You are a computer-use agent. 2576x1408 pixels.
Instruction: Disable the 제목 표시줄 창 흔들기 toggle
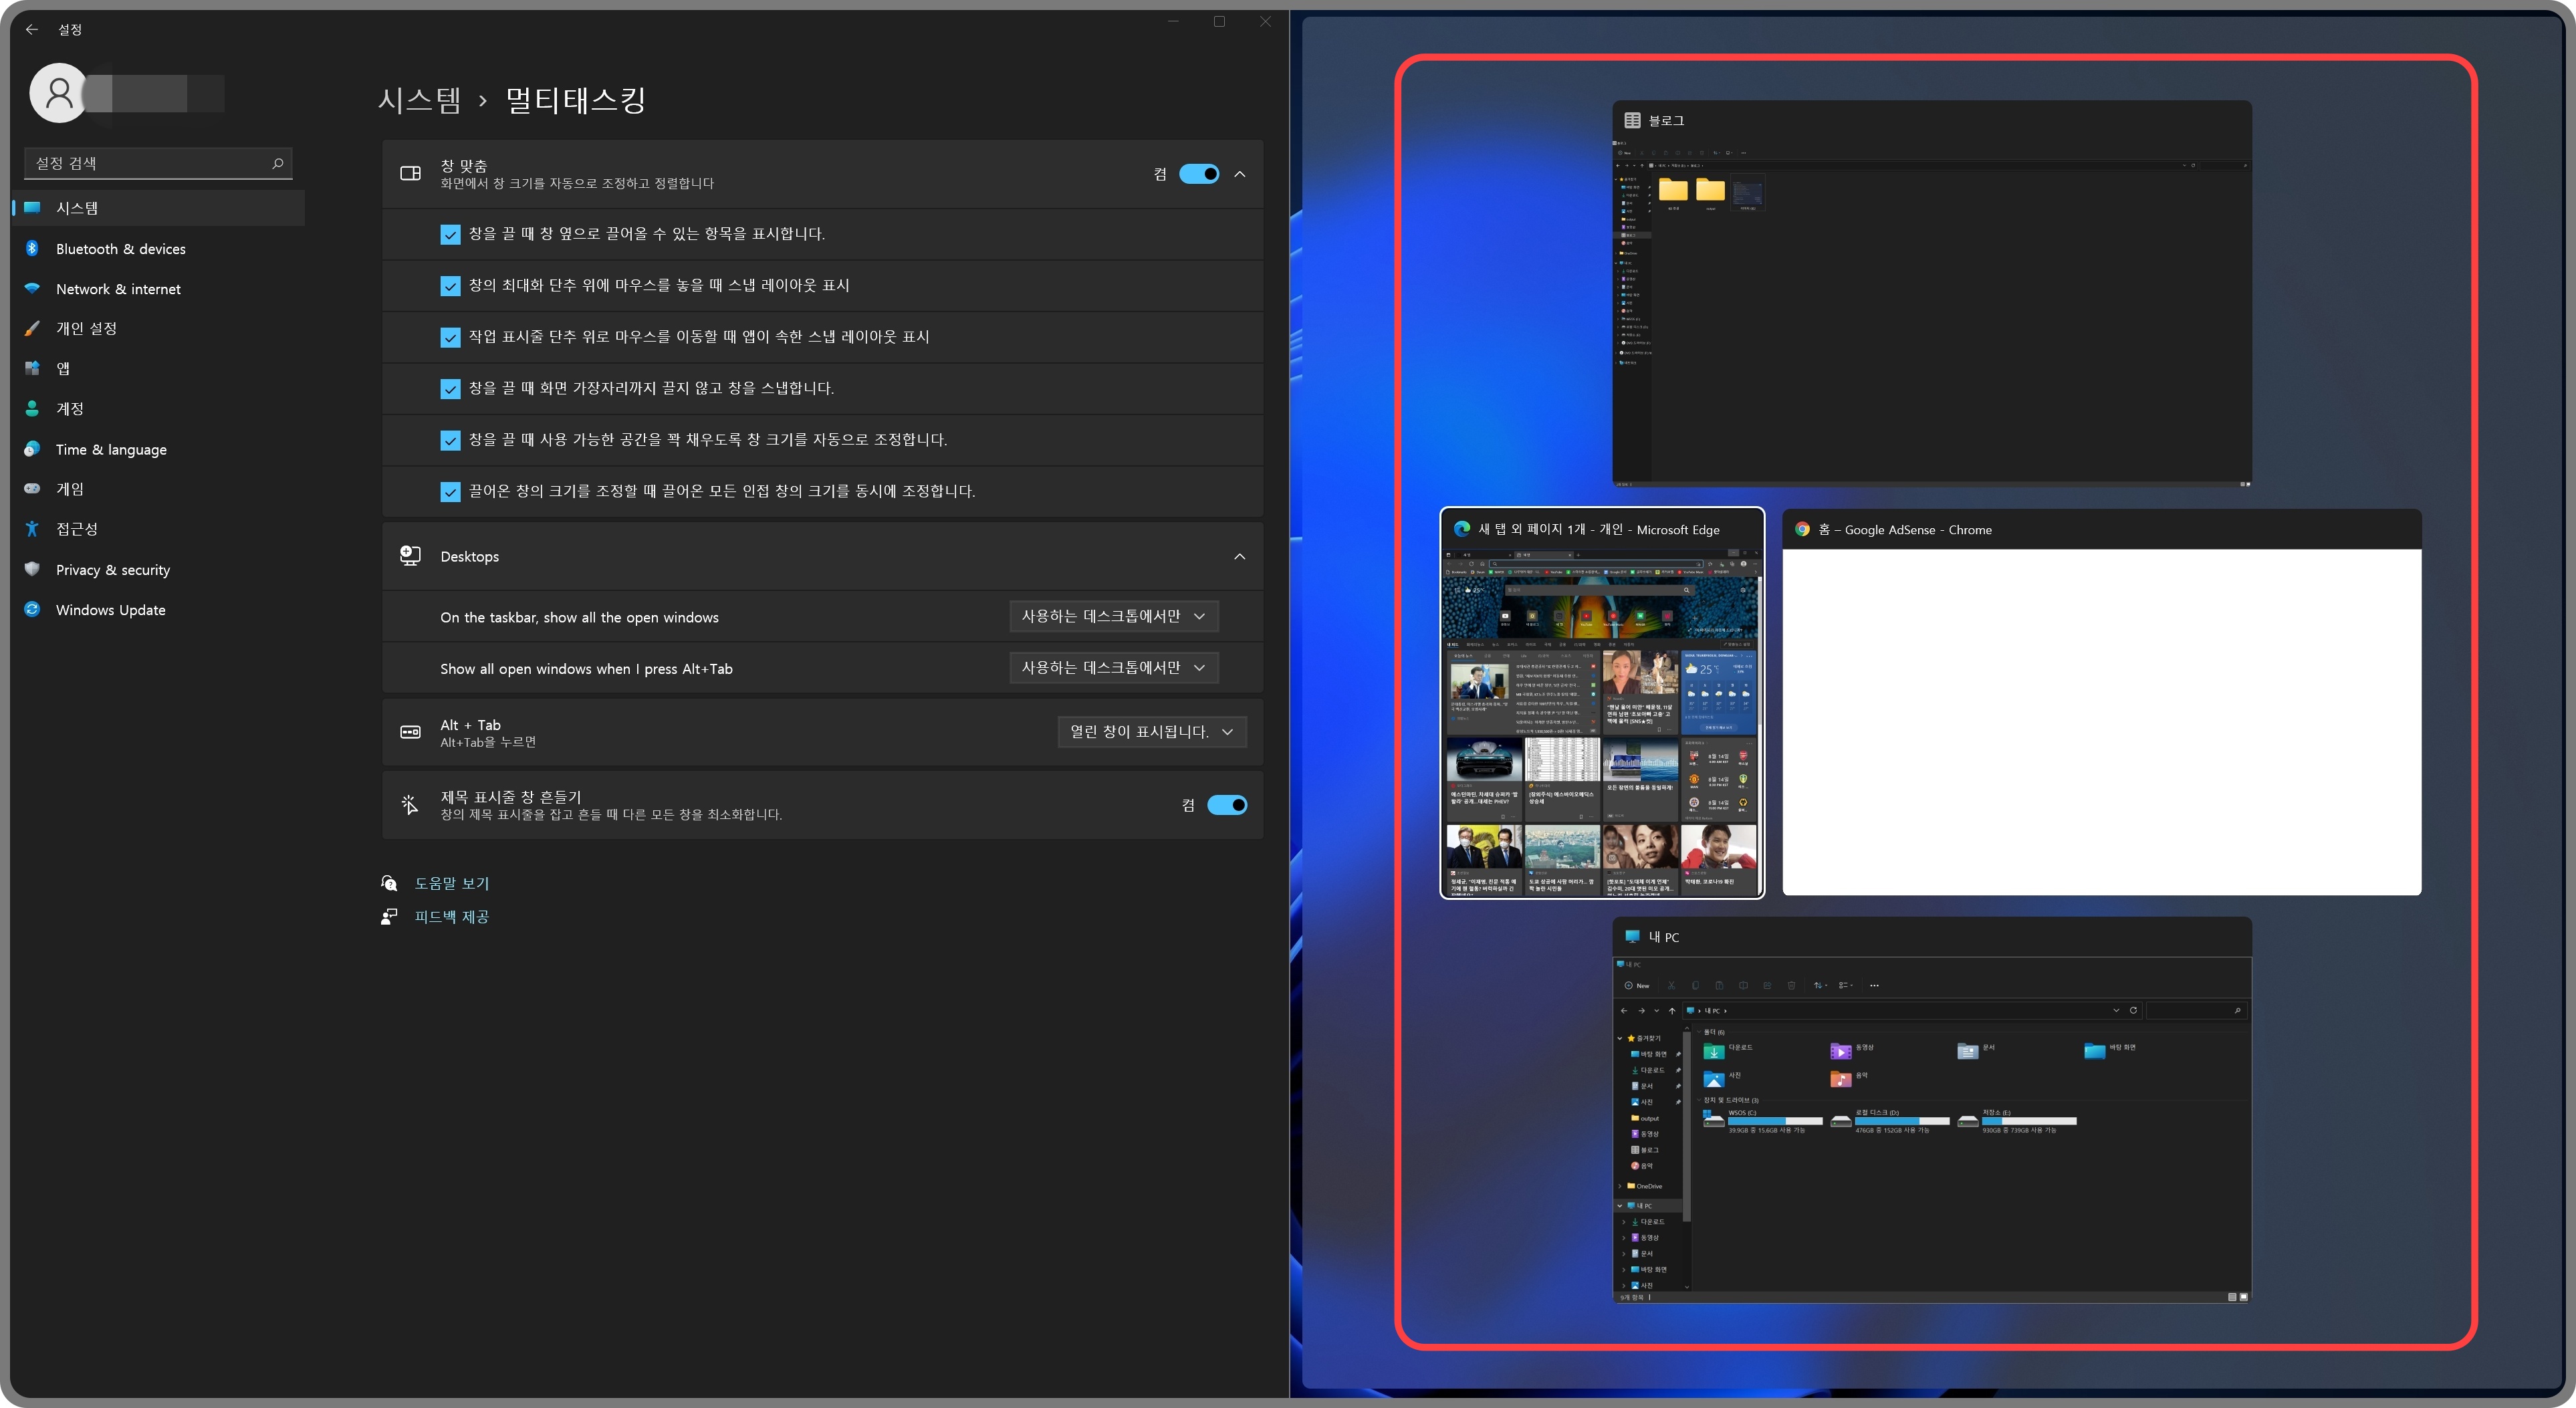1226,805
